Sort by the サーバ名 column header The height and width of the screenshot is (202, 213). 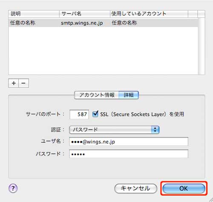85,14
